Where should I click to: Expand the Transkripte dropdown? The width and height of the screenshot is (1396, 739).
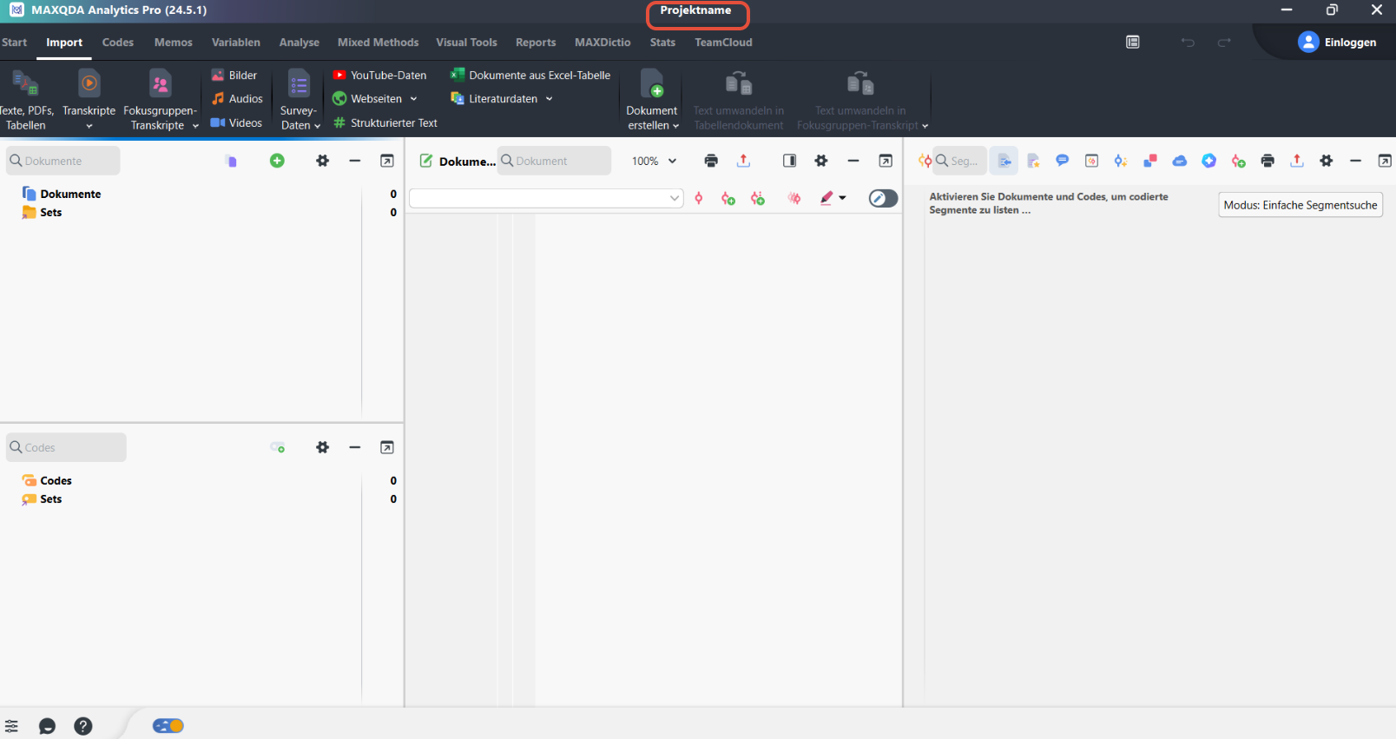pos(89,126)
